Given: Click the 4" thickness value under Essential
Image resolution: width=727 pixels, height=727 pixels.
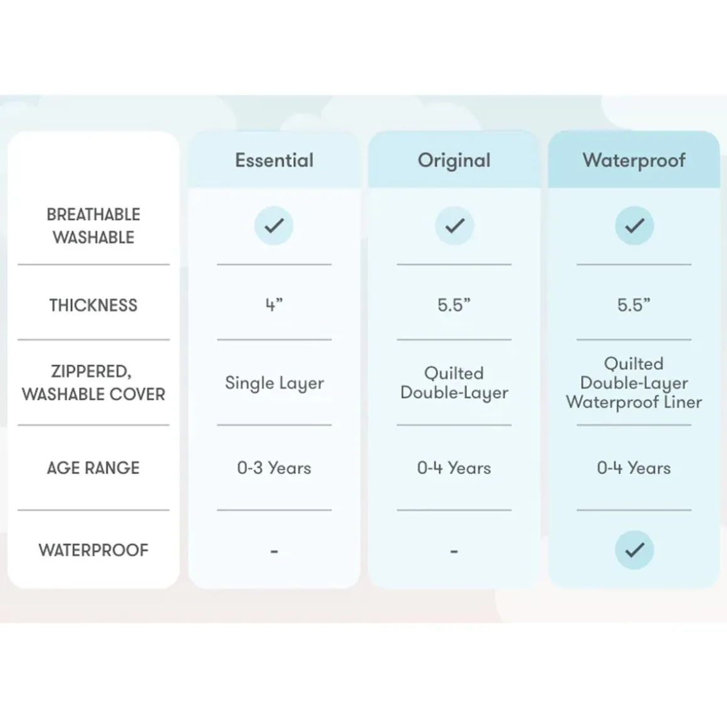Looking at the screenshot, I should [x=274, y=305].
